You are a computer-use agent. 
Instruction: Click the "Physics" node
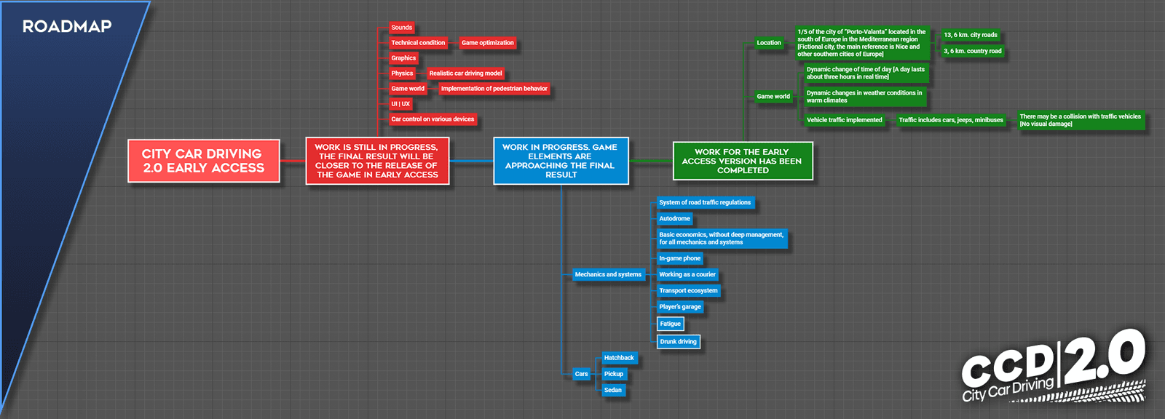402,73
